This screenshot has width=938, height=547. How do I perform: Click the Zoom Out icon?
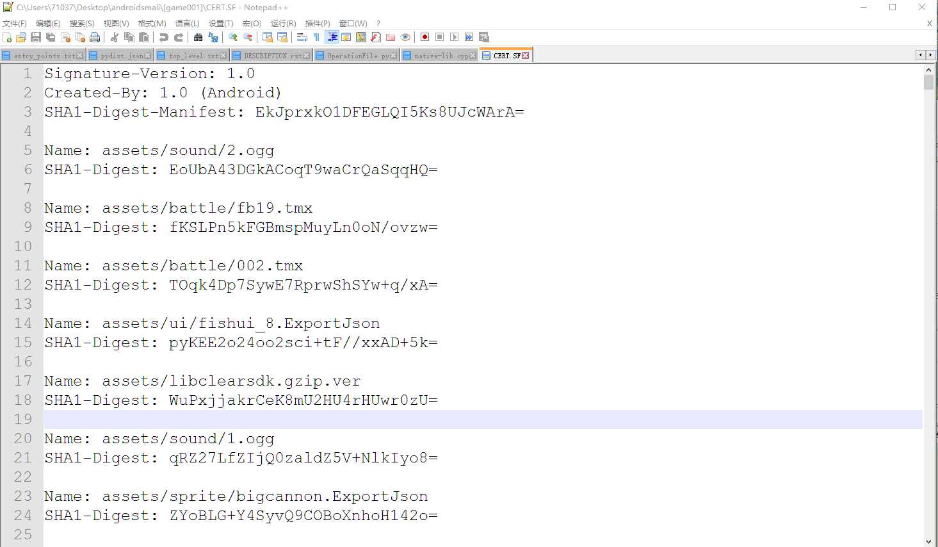click(248, 37)
